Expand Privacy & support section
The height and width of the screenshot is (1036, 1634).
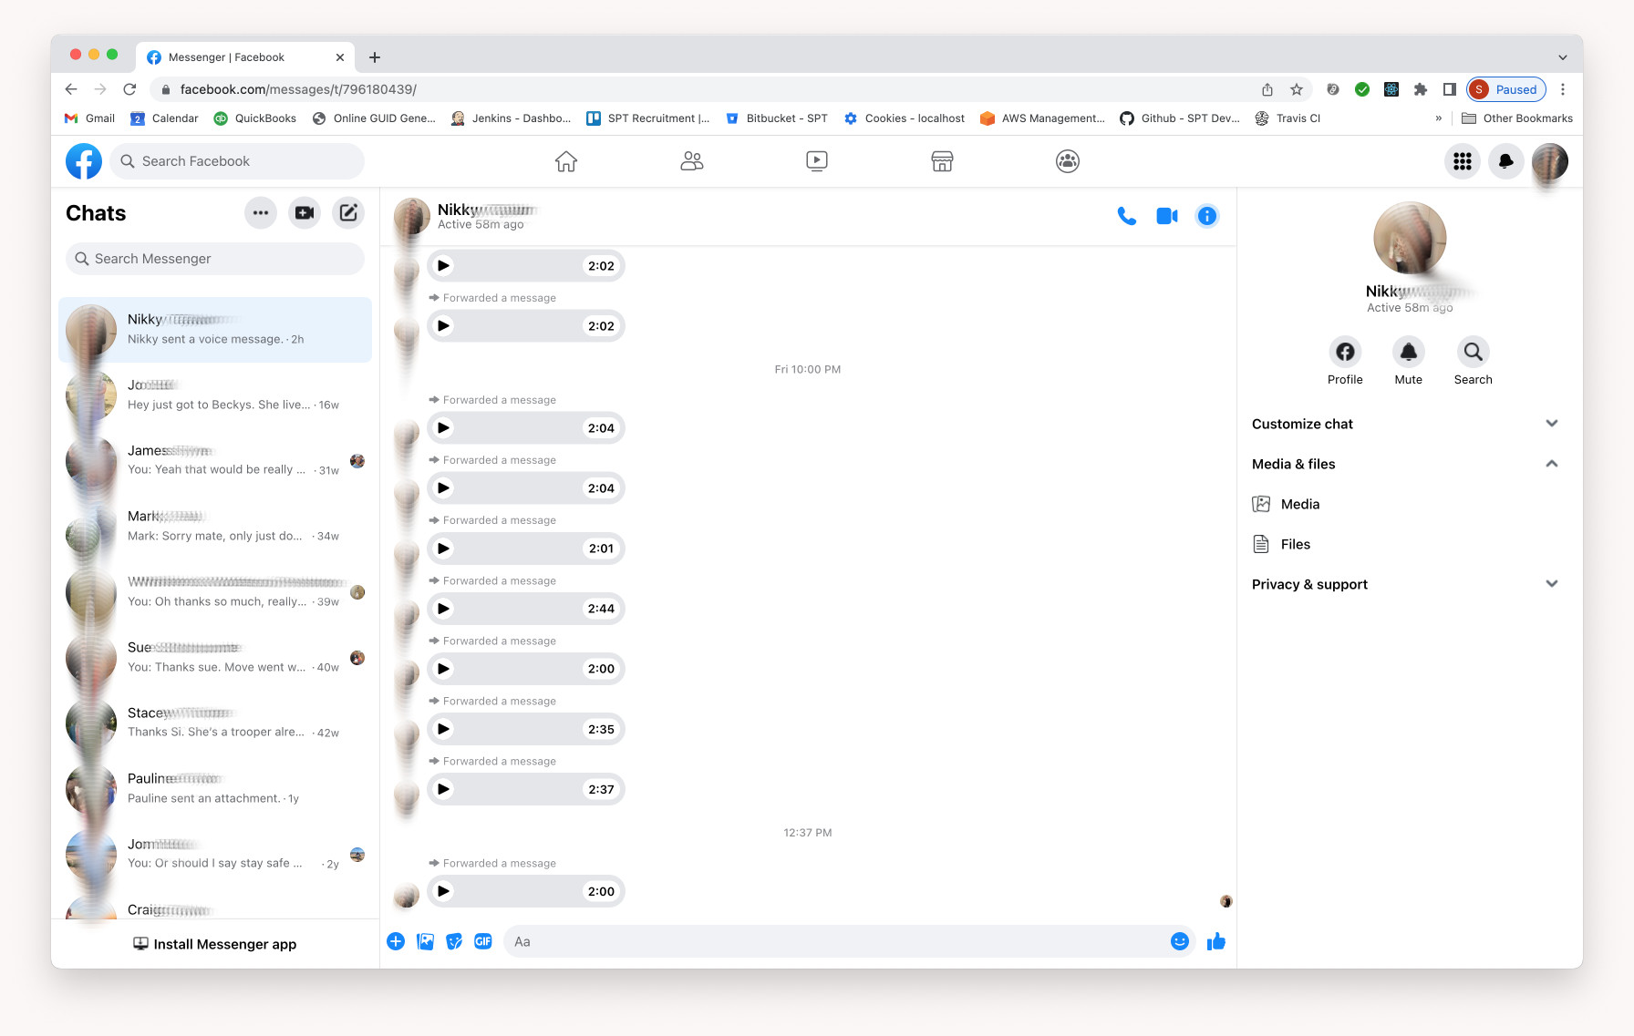coord(1404,584)
